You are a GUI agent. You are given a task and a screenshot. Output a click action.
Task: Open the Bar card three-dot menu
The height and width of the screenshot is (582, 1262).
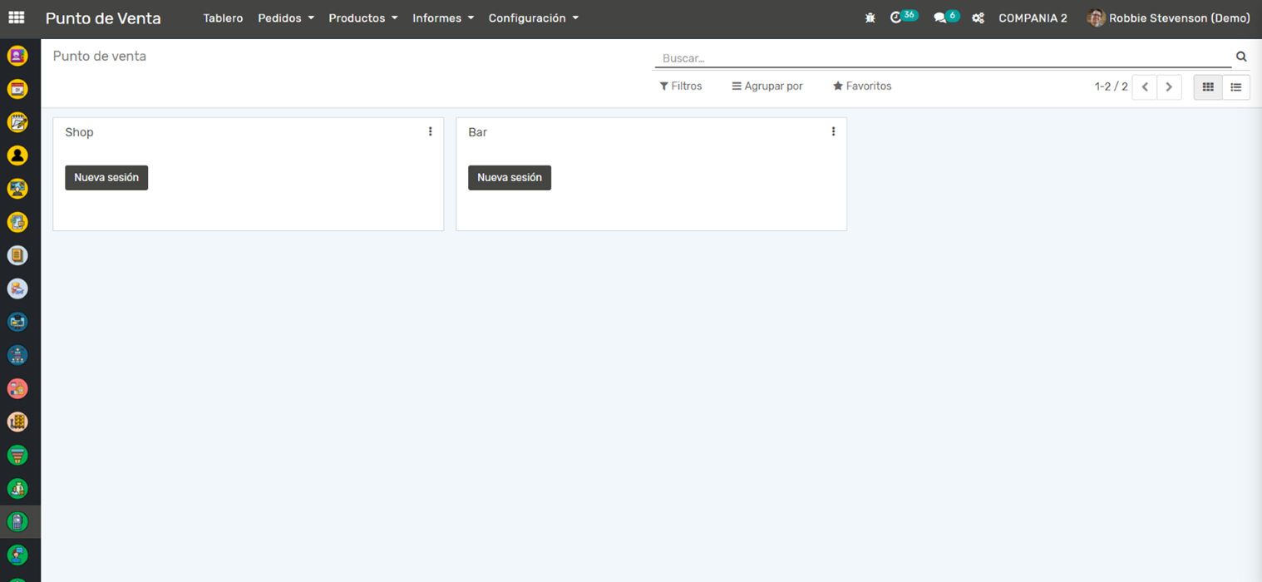pyautogui.click(x=833, y=131)
